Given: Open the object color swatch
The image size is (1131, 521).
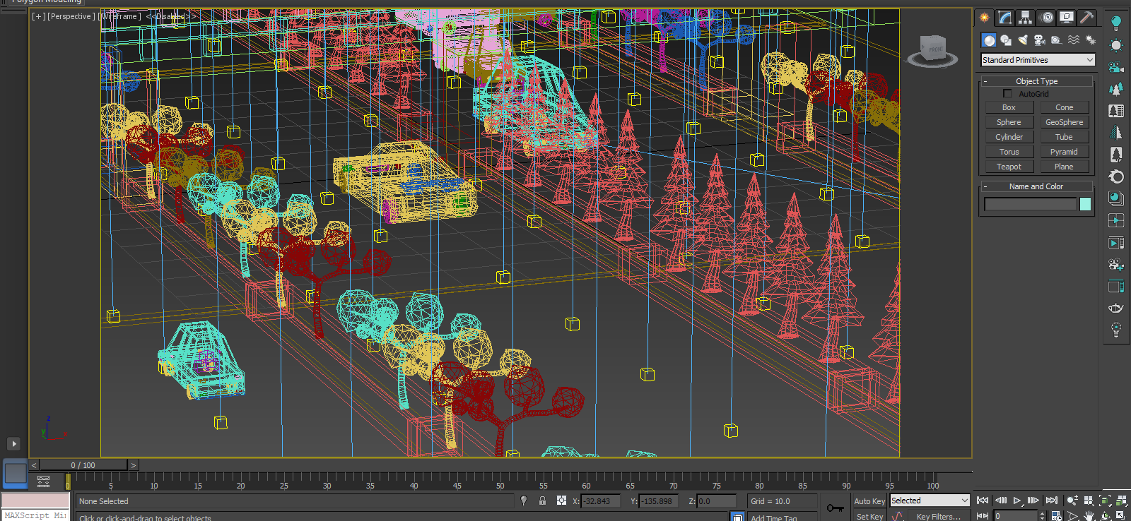Looking at the screenshot, I should tap(1085, 204).
